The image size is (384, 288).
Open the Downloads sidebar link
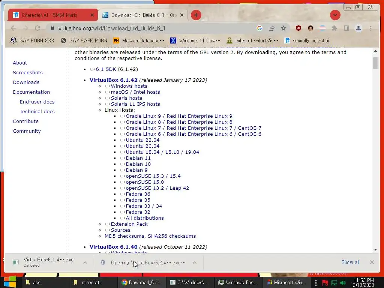(26, 82)
